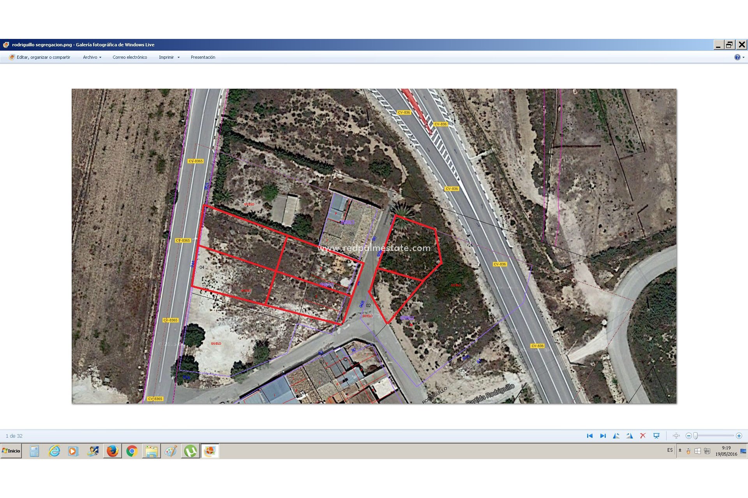This screenshot has width=748, height=498.
Task: Click Editar, organizar o compartir
Action: coord(43,57)
